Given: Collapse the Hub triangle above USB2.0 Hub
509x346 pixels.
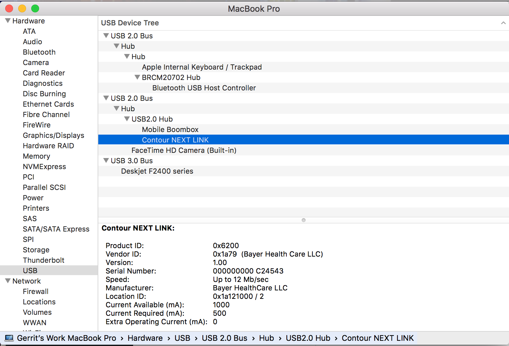Looking at the screenshot, I should (117, 108).
